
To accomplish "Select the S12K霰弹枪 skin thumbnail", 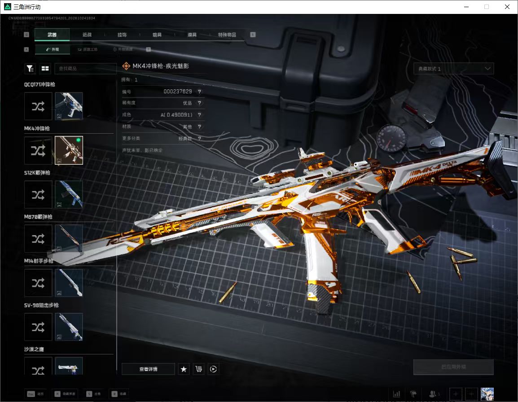I will click(x=69, y=195).
